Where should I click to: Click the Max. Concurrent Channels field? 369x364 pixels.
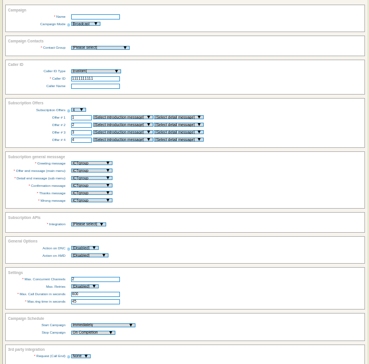click(x=95, y=279)
